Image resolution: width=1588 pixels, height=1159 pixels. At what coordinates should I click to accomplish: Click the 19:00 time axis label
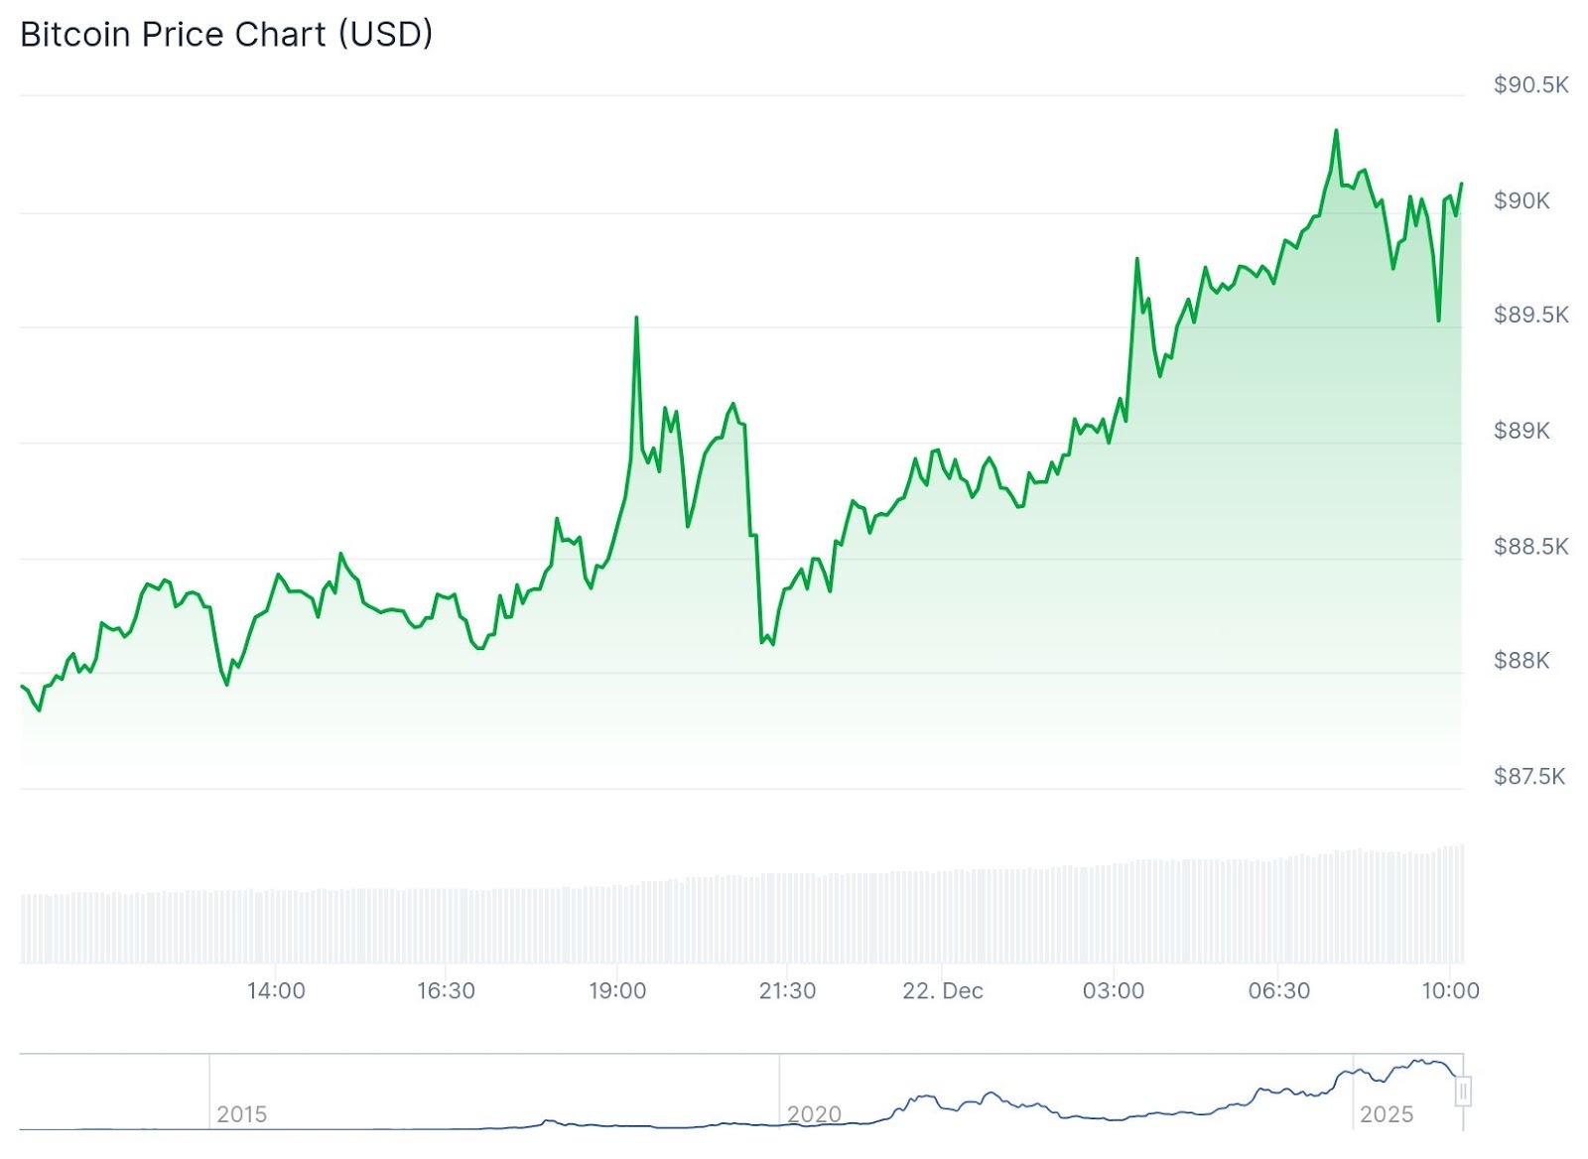coord(617,990)
